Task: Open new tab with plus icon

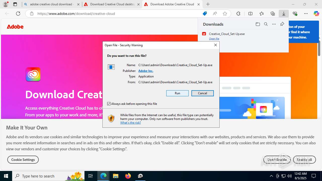Action: tap(208, 4)
